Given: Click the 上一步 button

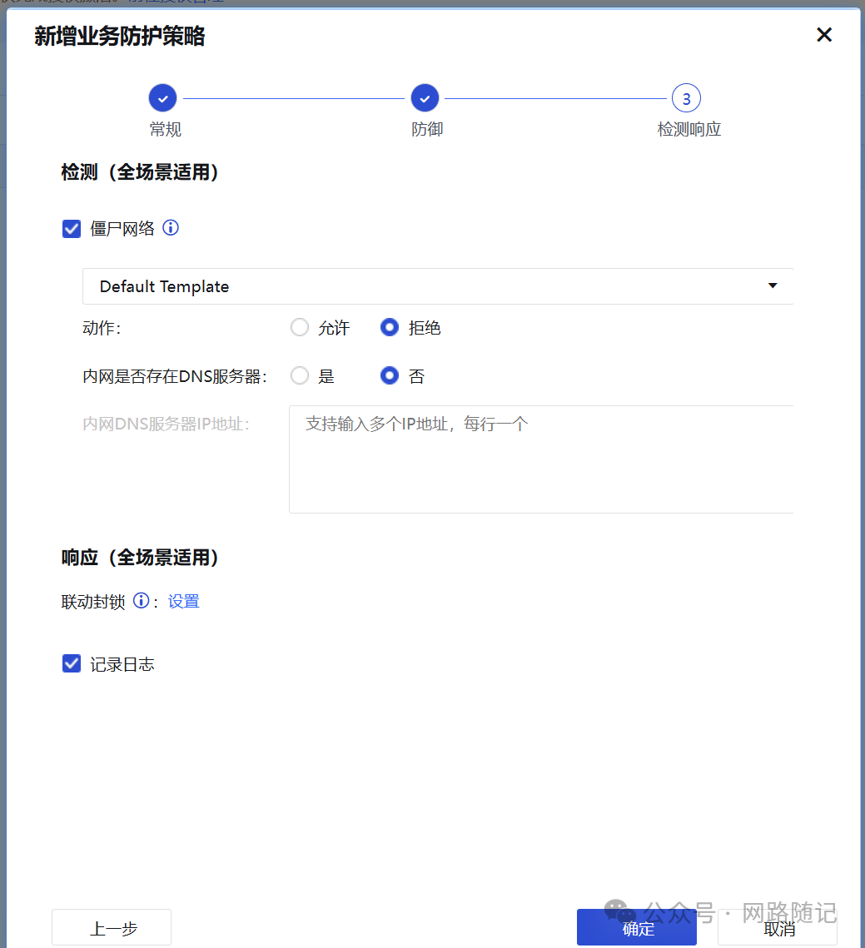Looking at the screenshot, I should tap(111, 926).
